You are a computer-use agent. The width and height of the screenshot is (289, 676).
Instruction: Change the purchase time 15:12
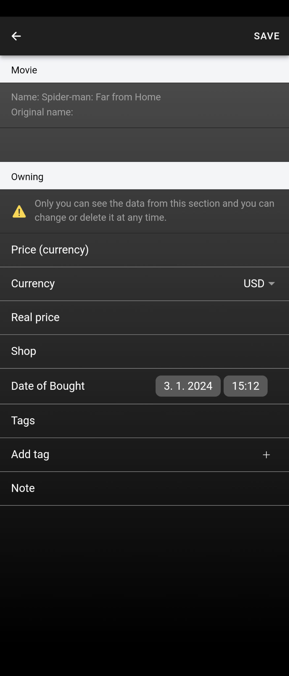pos(245,386)
